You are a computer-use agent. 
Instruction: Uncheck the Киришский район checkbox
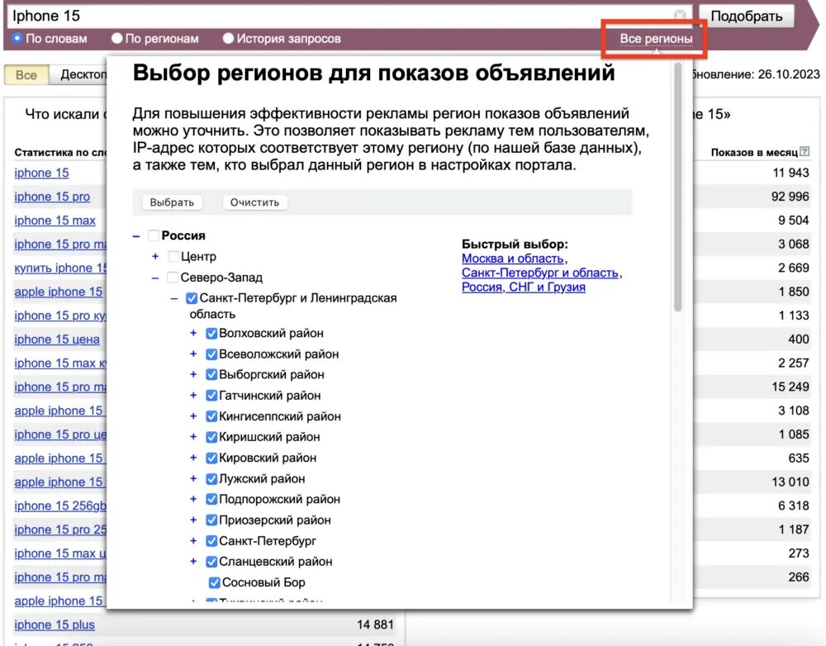pos(211,437)
